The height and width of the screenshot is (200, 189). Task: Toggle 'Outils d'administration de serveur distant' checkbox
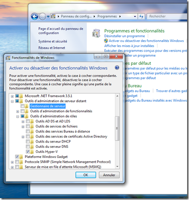pyautogui.click(x=17, y=101)
